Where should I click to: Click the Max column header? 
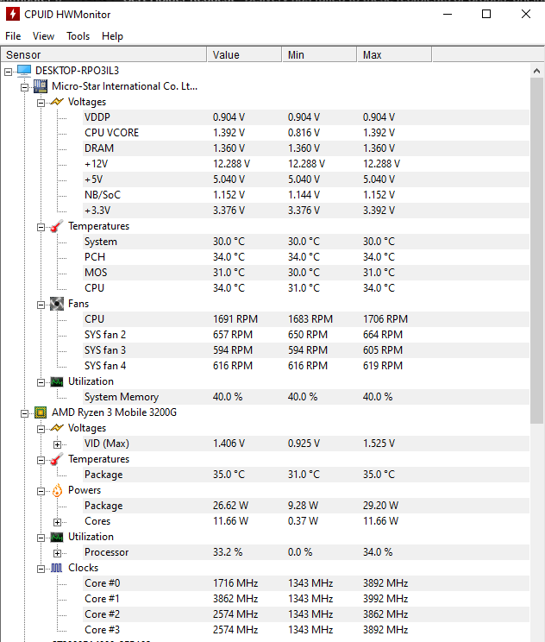(394, 55)
